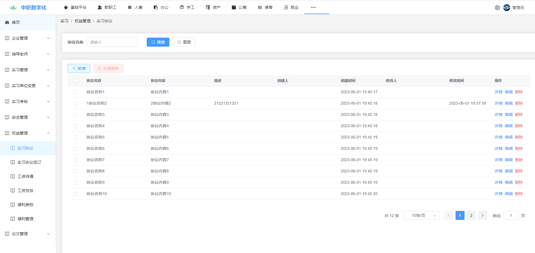Click 编辑 link for 1协议名称2
Screen dimensions: 535x253
click(508, 103)
